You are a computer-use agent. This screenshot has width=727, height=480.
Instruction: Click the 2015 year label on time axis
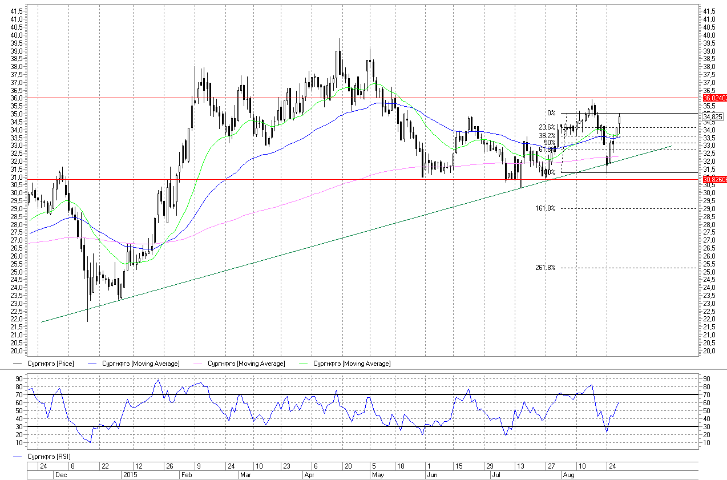click(131, 474)
